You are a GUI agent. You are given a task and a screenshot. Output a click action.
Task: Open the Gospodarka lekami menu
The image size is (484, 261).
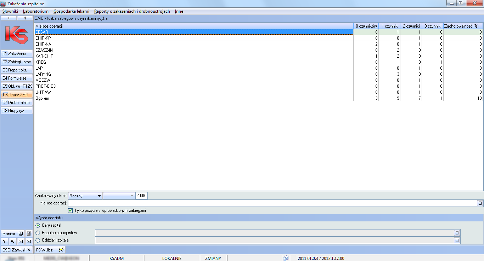[x=71, y=11]
